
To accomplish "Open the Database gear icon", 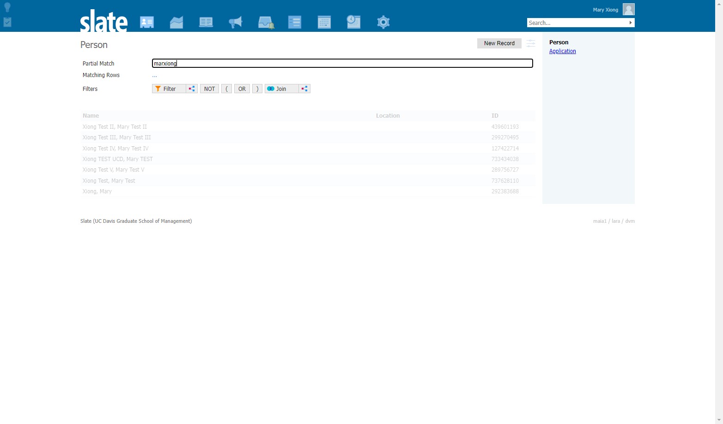I will point(383,22).
